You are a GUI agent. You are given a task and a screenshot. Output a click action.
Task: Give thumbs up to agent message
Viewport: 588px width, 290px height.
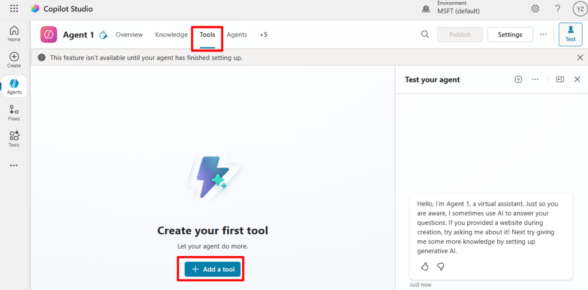[x=425, y=267]
